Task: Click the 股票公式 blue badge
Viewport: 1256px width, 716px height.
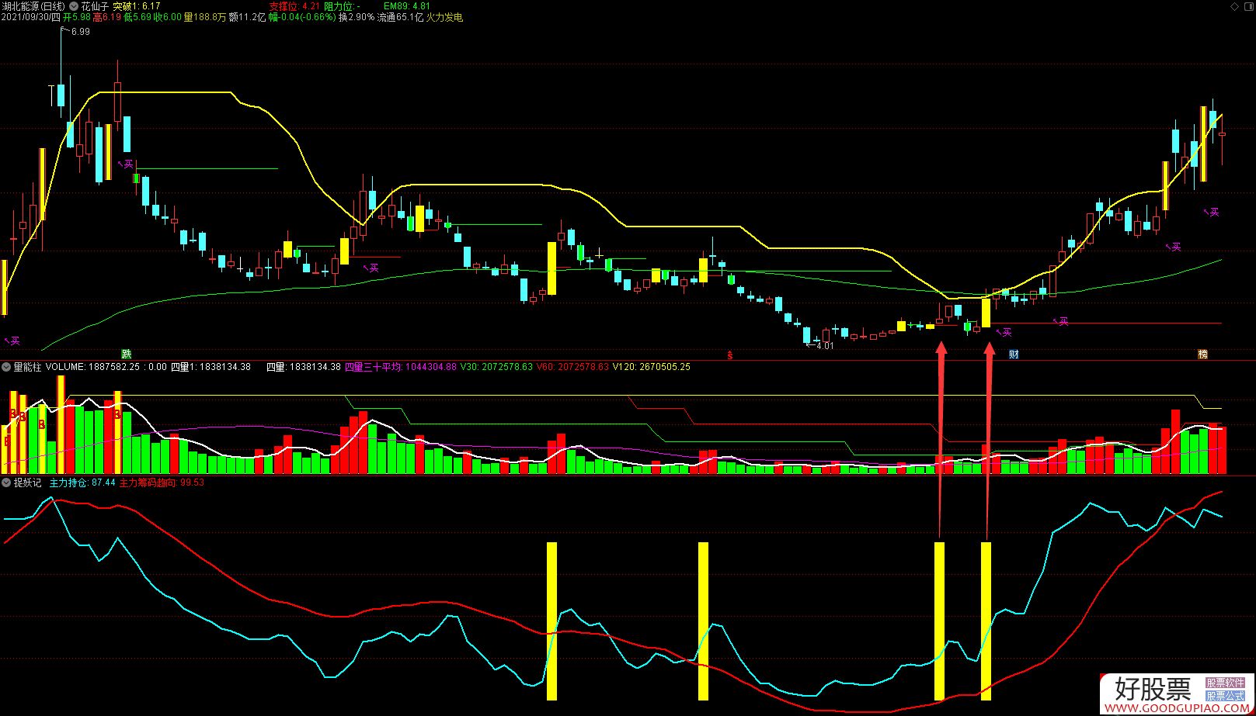Action: [x=1225, y=696]
